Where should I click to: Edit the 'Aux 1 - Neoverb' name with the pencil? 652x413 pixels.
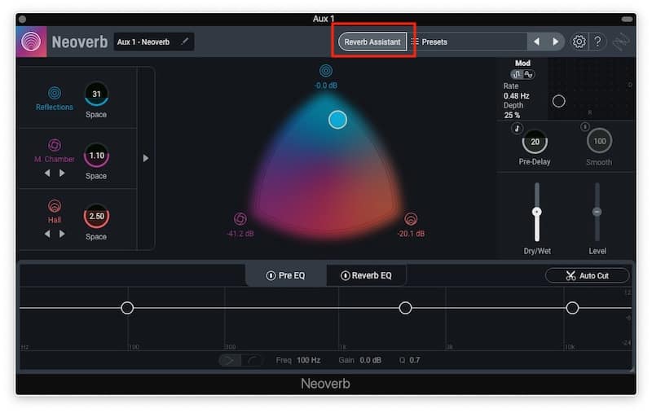coord(185,41)
